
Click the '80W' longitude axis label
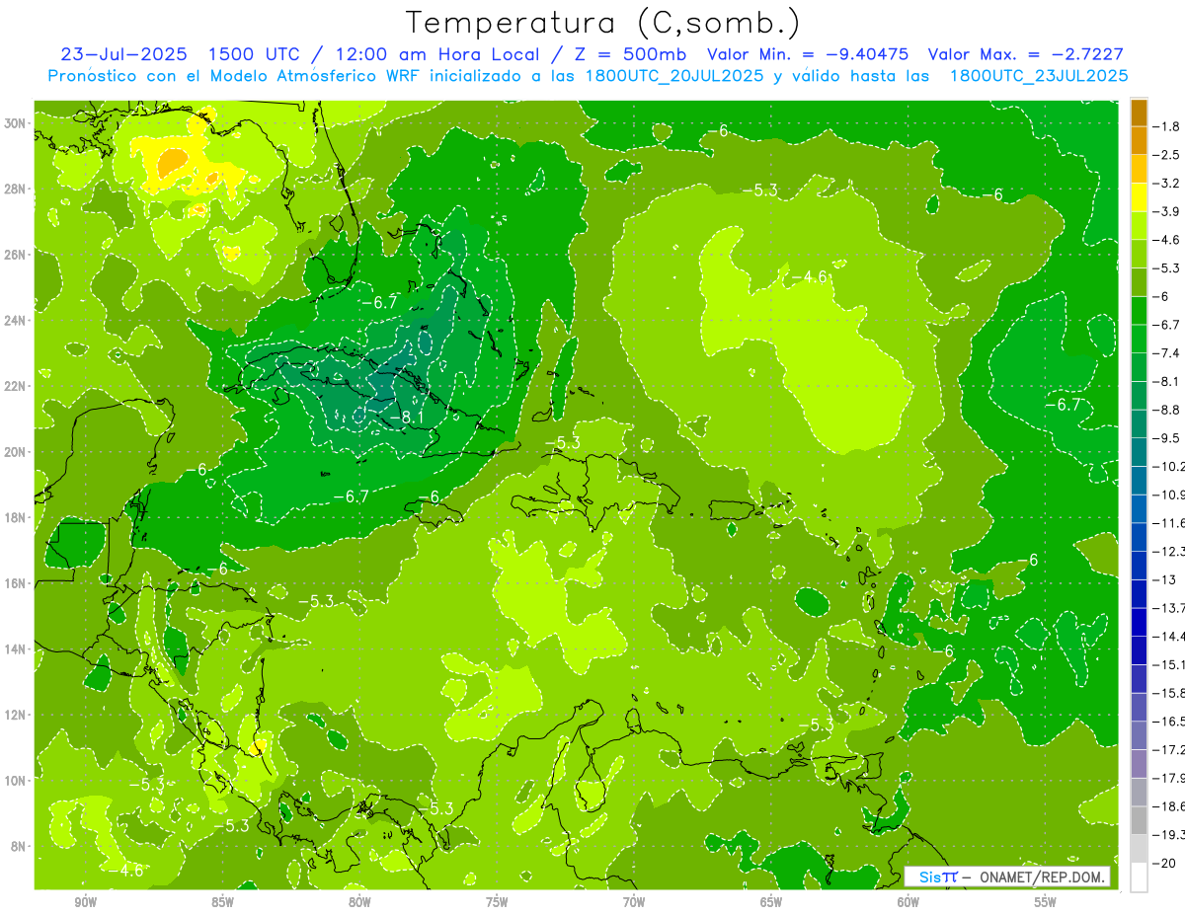point(359,903)
